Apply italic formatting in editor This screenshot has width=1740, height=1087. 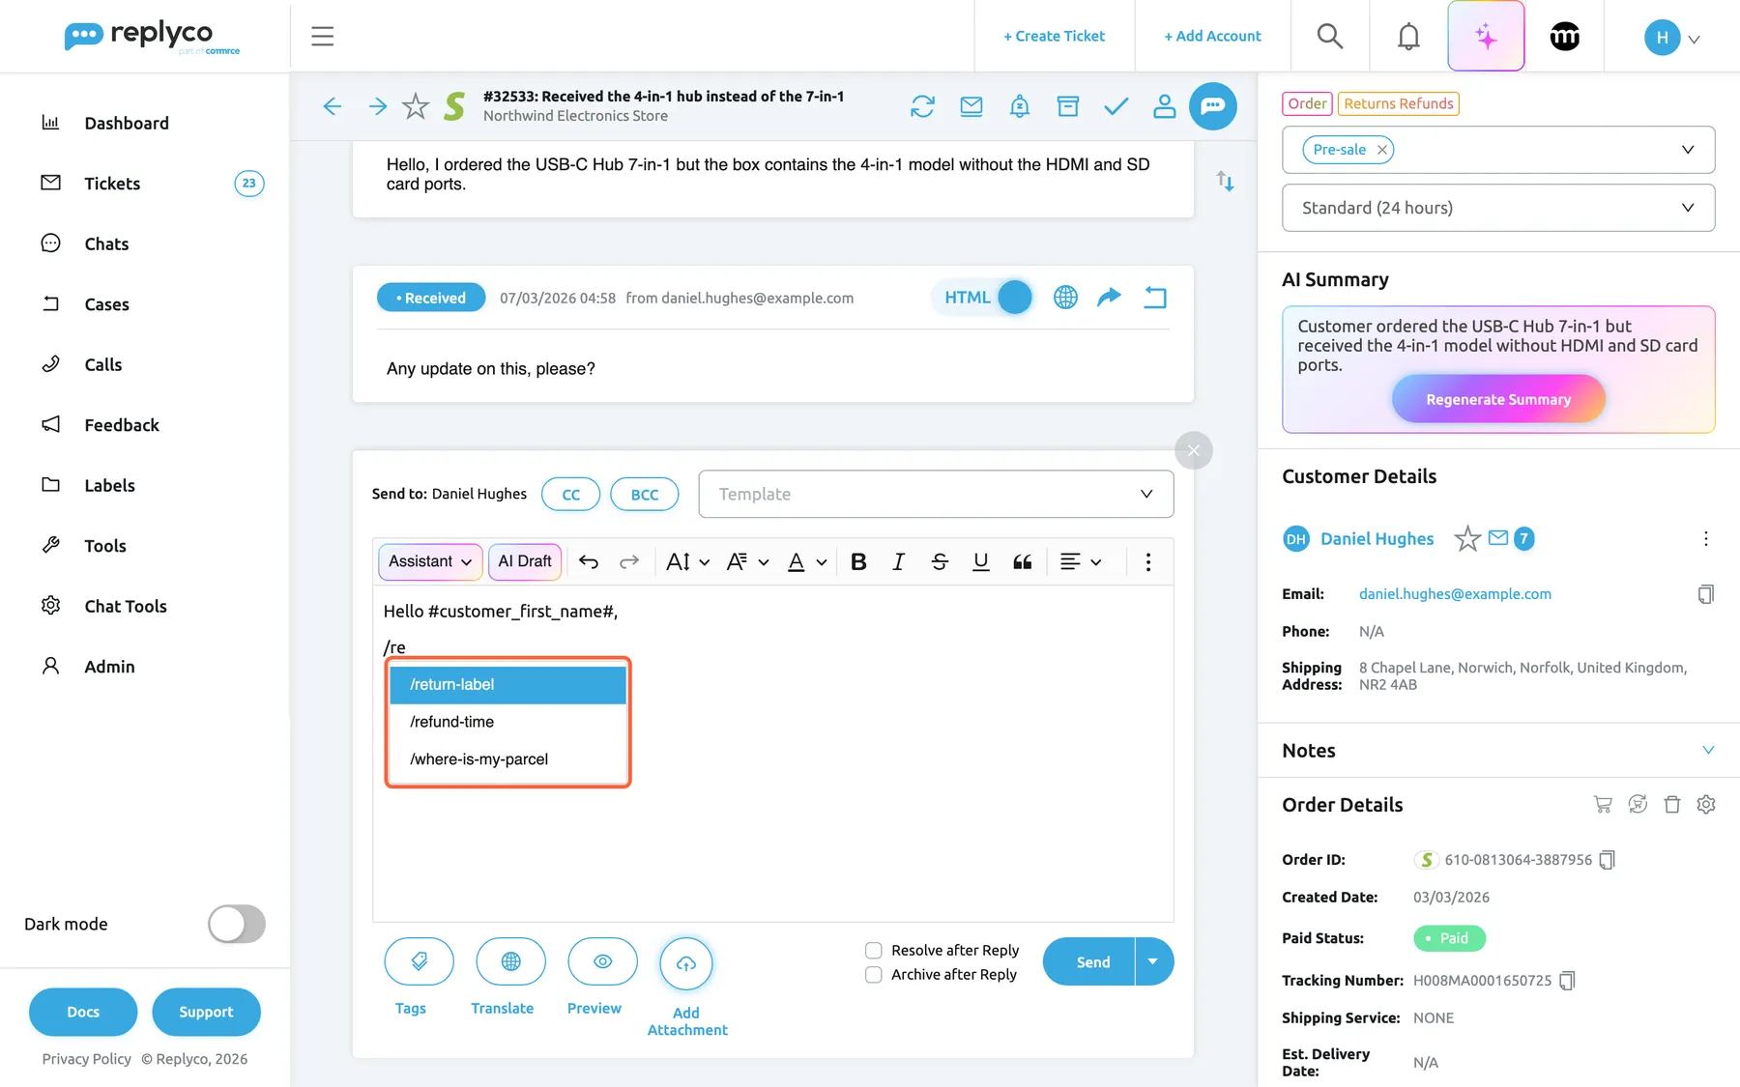point(898,561)
